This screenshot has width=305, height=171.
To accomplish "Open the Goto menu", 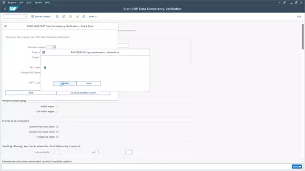I will (x=29, y=2).
